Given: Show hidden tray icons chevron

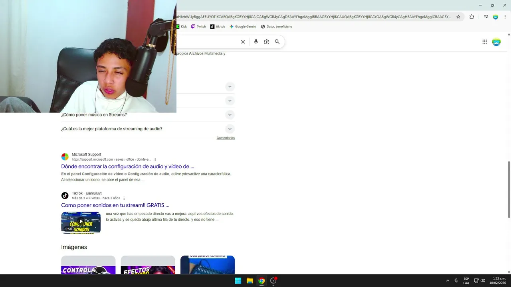Looking at the screenshot, I should click(x=448, y=281).
